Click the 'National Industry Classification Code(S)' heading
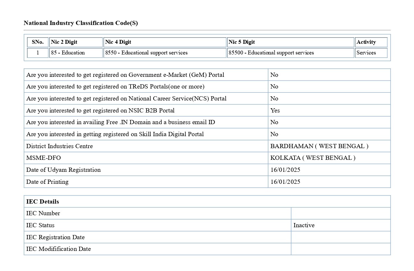The height and width of the screenshot is (271, 414). click(81, 23)
